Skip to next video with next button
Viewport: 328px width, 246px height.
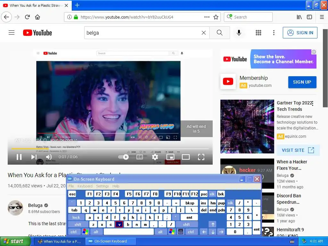pyautogui.click(x=34, y=157)
